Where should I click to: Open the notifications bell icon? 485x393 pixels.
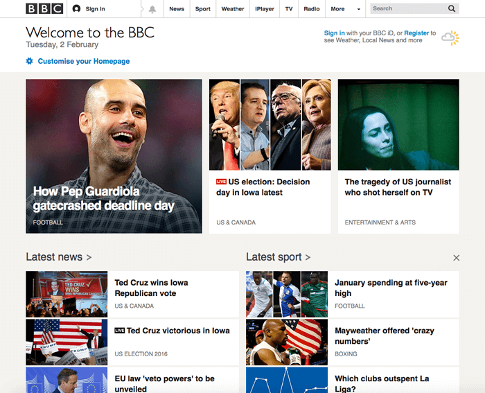click(x=152, y=9)
